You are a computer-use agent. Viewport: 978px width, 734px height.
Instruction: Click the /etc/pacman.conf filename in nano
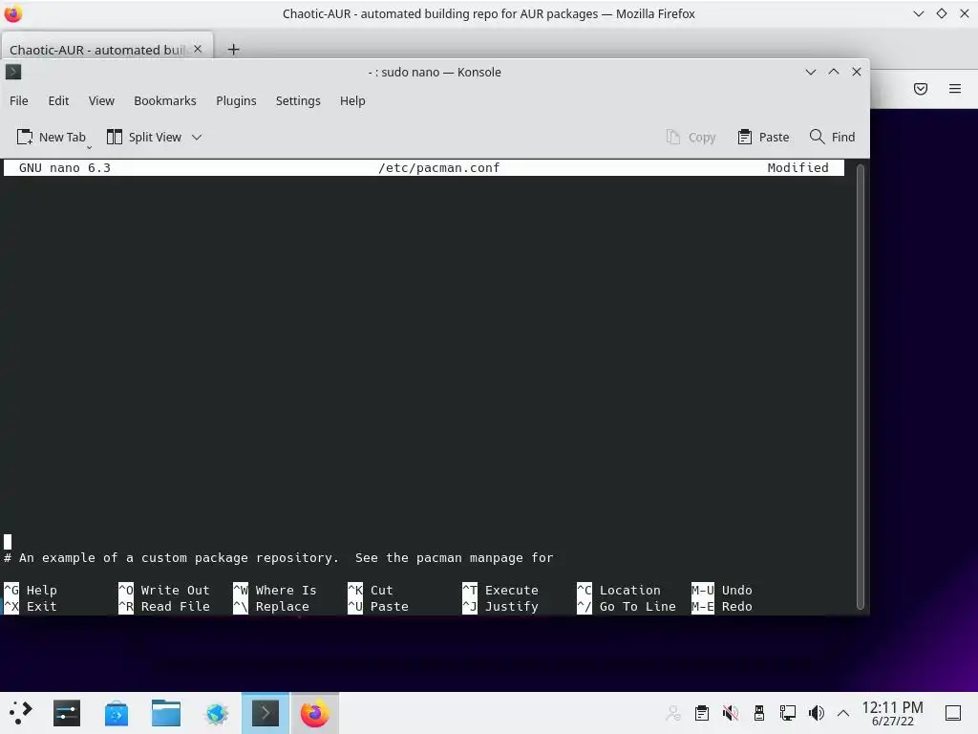click(438, 167)
